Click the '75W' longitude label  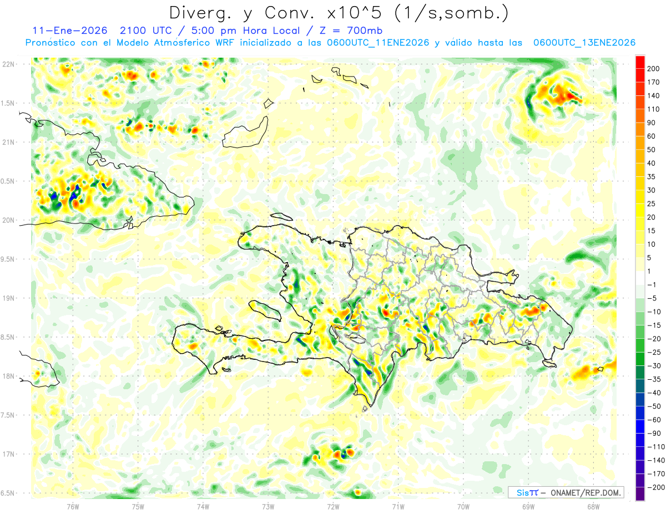point(138,506)
